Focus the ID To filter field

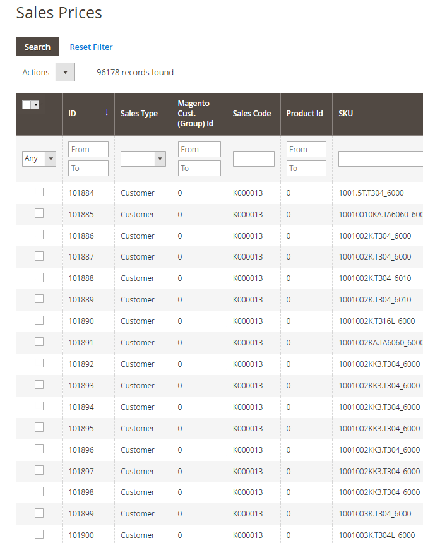click(x=88, y=169)
